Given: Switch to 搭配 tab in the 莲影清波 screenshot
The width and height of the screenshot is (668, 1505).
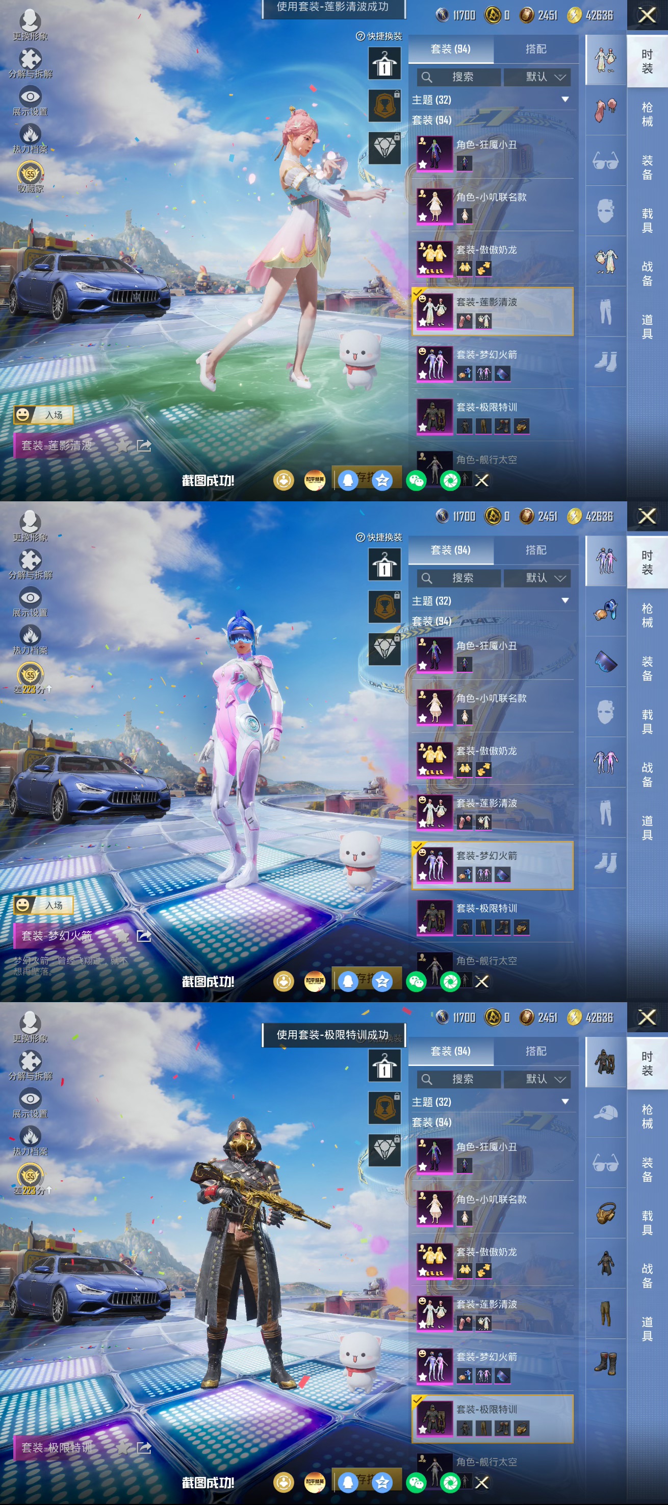Looking at the screenshot, I should tap(535, 49).
